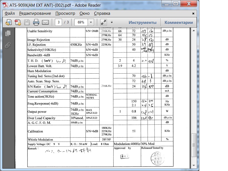Viewport: 228px width, 171px height.
Task: Open the Окно menu
Action: tap(84, 13)
